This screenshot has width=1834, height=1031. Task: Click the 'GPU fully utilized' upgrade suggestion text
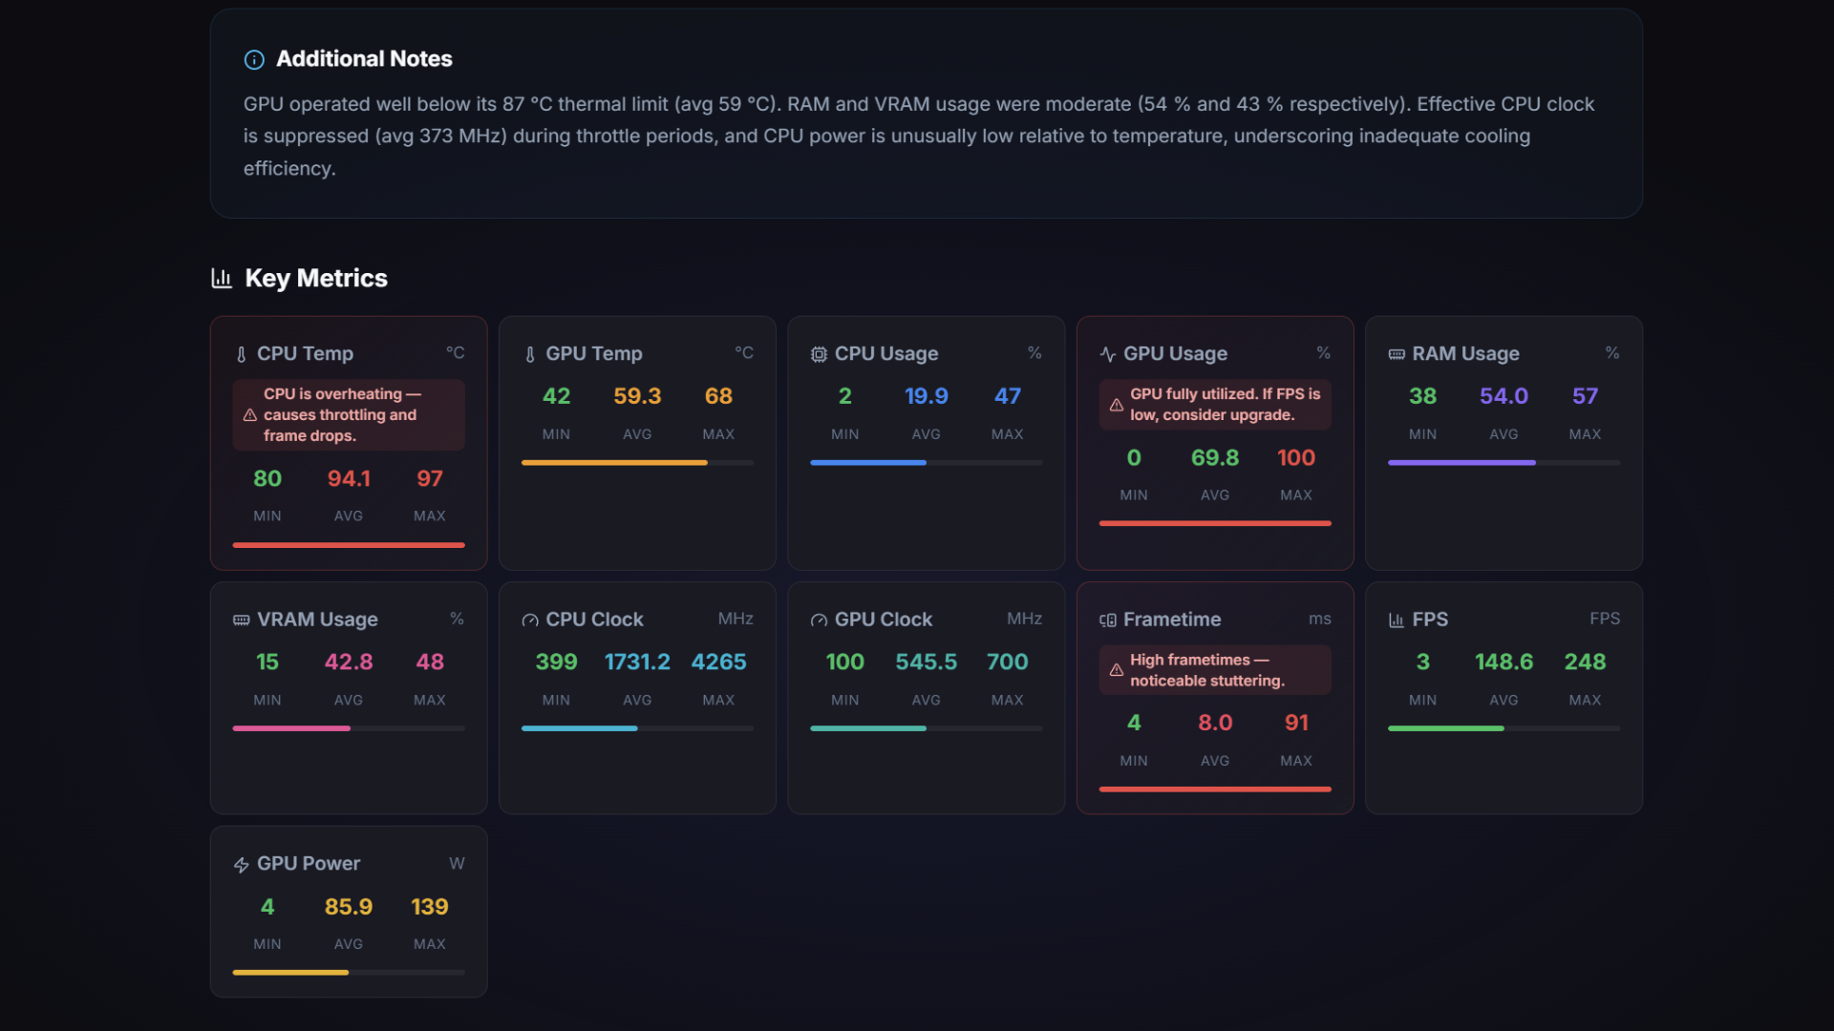click(1226, 404)
